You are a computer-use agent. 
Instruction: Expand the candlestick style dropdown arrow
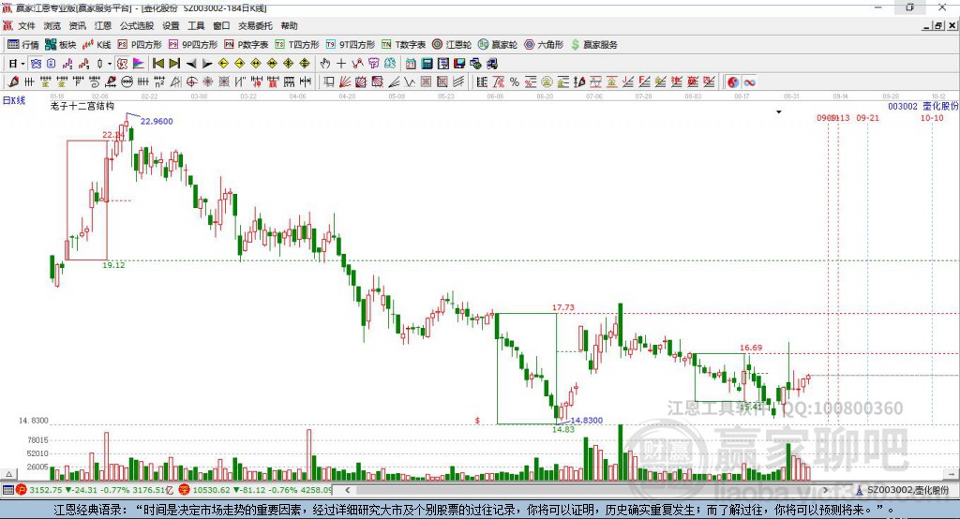tap(110, 64)
